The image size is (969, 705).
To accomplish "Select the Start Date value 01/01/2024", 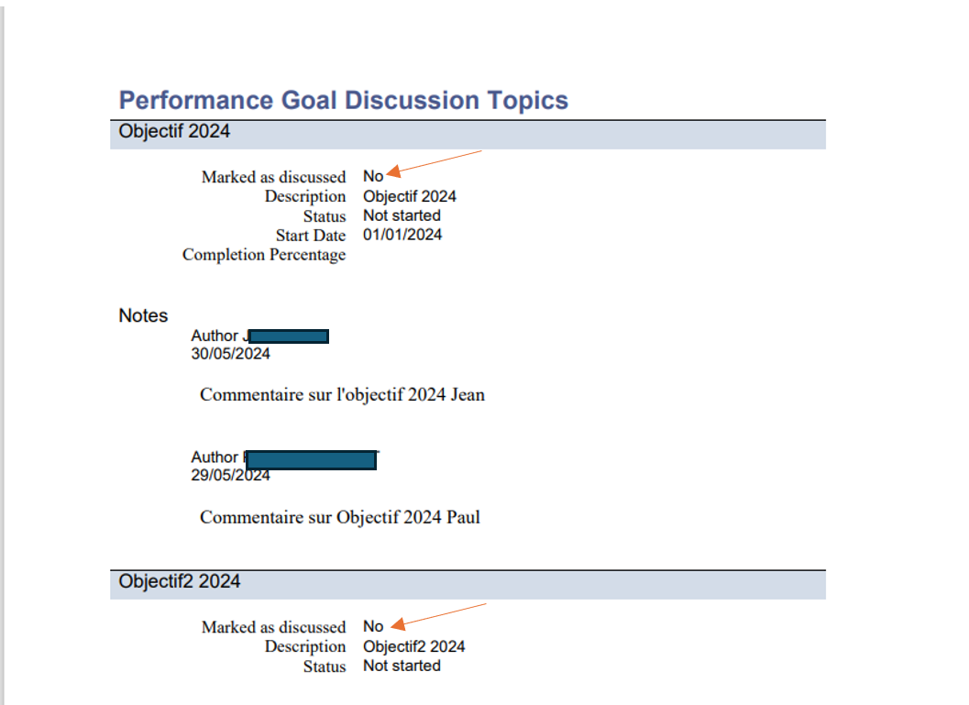I will [x=402, y=235].
